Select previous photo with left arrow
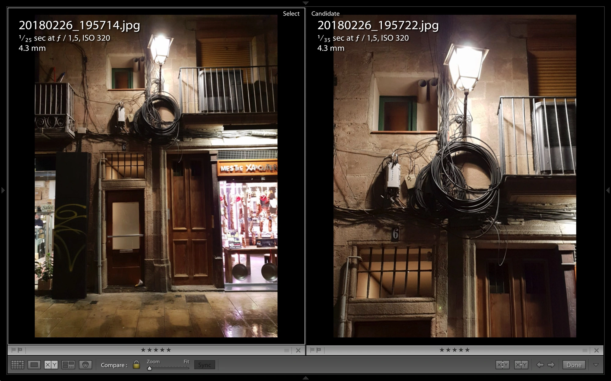The width and height of the screenshot is (611, 381). (x=540, y=365)
